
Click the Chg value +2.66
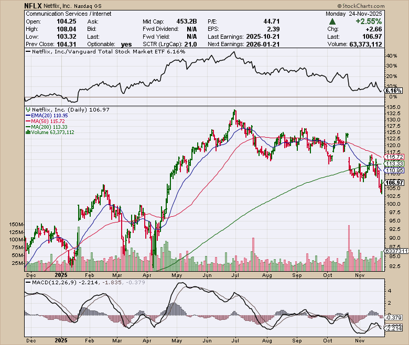point(373,29)
